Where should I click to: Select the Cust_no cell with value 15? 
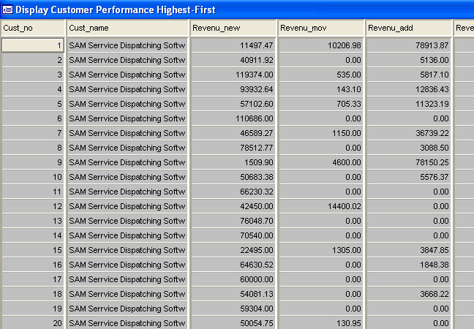point(33,250)
